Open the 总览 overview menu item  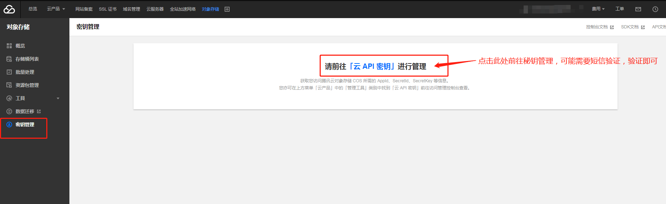[x=33, y=9]
